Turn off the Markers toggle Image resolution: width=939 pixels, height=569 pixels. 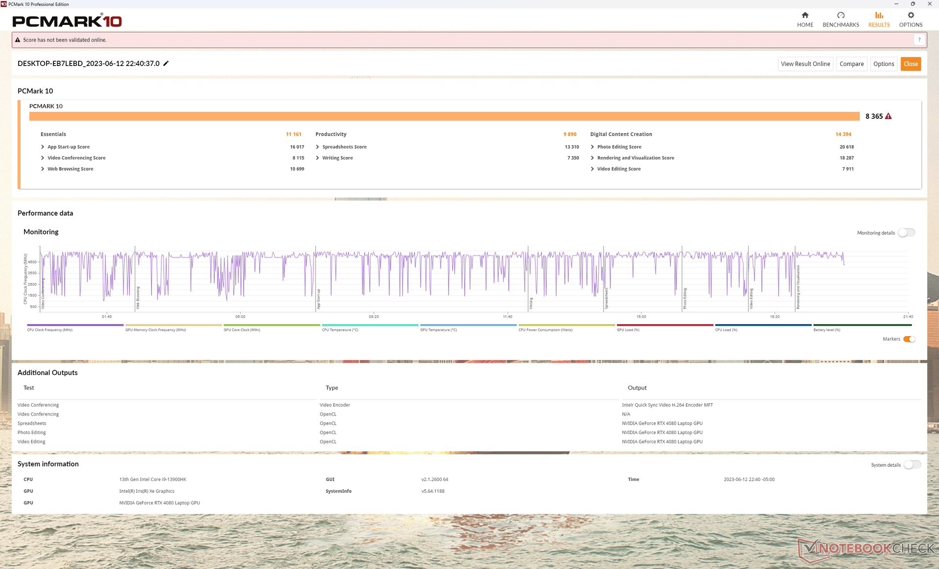click(909, 339)
